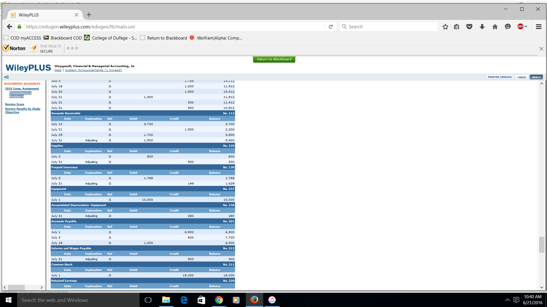Click the Adblock Plus ABP icon

point(520,27)
